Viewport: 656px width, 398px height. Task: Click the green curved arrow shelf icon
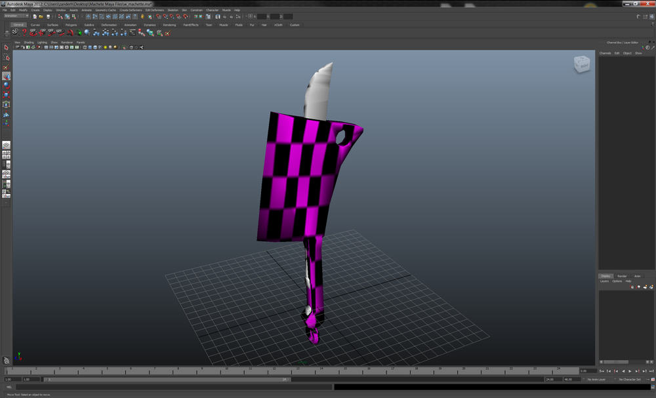coord(78,33)
